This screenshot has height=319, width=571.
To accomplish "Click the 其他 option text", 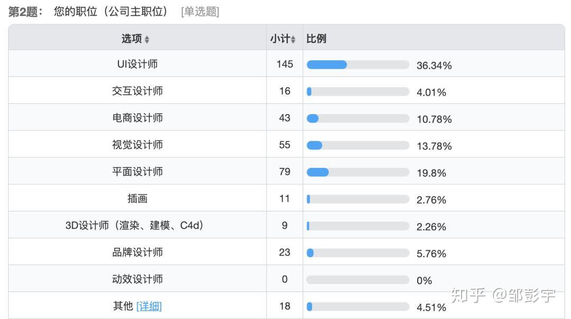I will pyautogui.click(x=123, y=306).
